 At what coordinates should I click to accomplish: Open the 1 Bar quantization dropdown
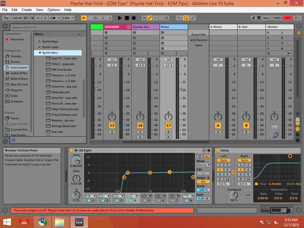[68, 18]
